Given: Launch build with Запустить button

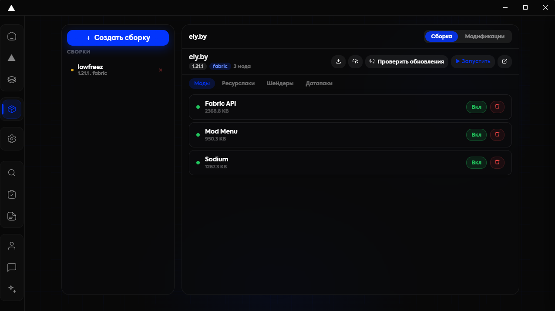Looking at the screenshot, I should pos(473,61).
